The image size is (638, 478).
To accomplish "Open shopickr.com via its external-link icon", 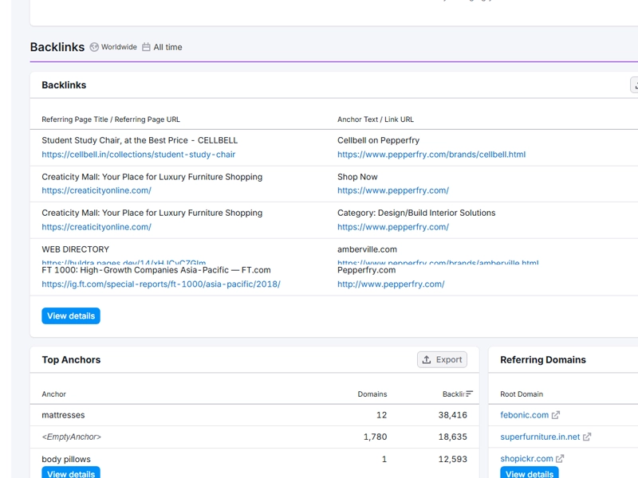I will pyautogui.click(x=561, y=459).
